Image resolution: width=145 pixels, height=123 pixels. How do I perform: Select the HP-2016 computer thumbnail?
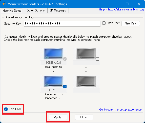tap(53, 81)
